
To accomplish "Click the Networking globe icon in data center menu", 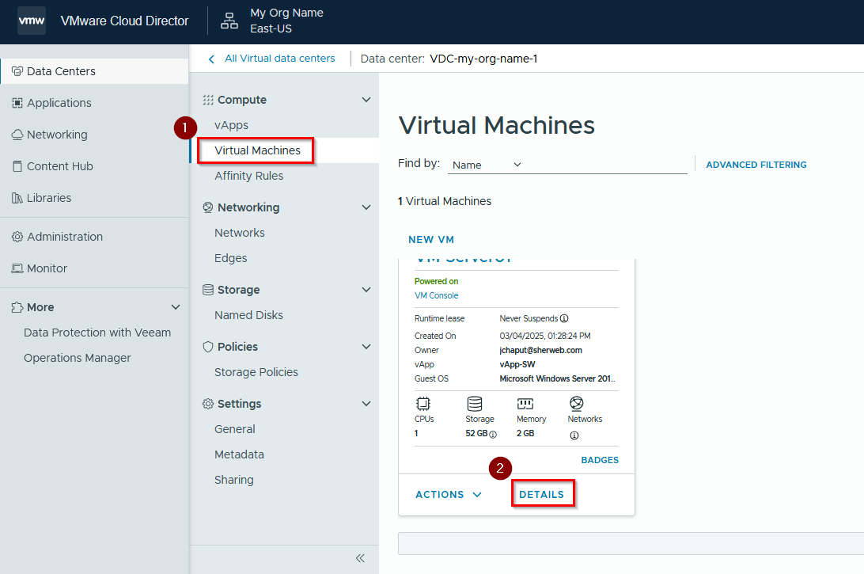I will coord(208,207).
